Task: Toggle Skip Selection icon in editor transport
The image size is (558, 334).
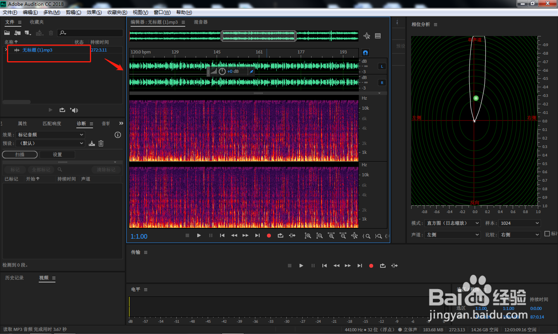Action: 292,236
